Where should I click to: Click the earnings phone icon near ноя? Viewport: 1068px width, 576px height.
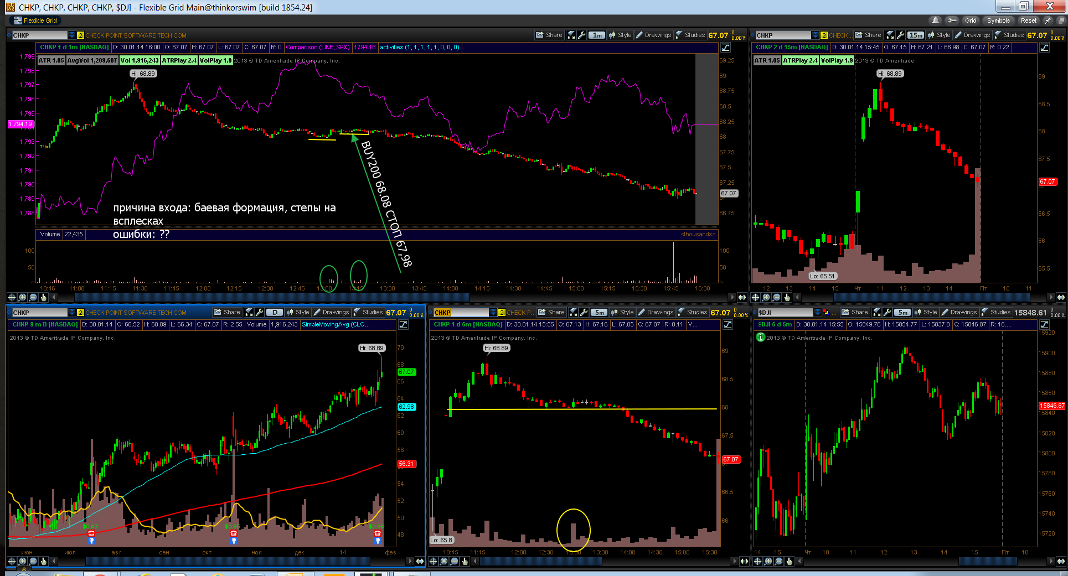pos(234,533)
